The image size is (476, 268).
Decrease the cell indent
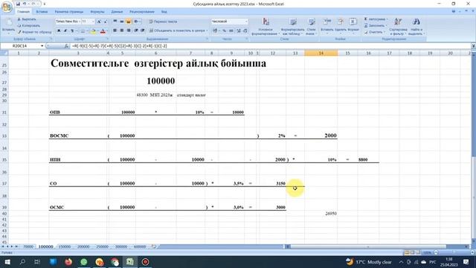pyautogui.click(x=136, y=31)
